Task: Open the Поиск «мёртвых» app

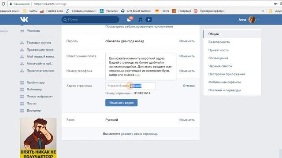Action: click(40, 97)
